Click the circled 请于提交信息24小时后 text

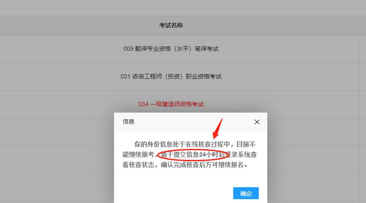[193, 154]
